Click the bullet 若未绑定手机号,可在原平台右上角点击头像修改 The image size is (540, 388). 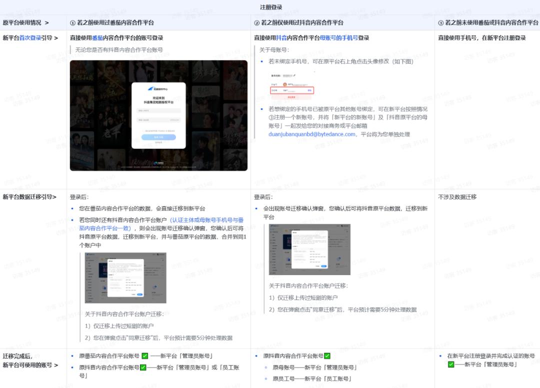coord(340,61)
